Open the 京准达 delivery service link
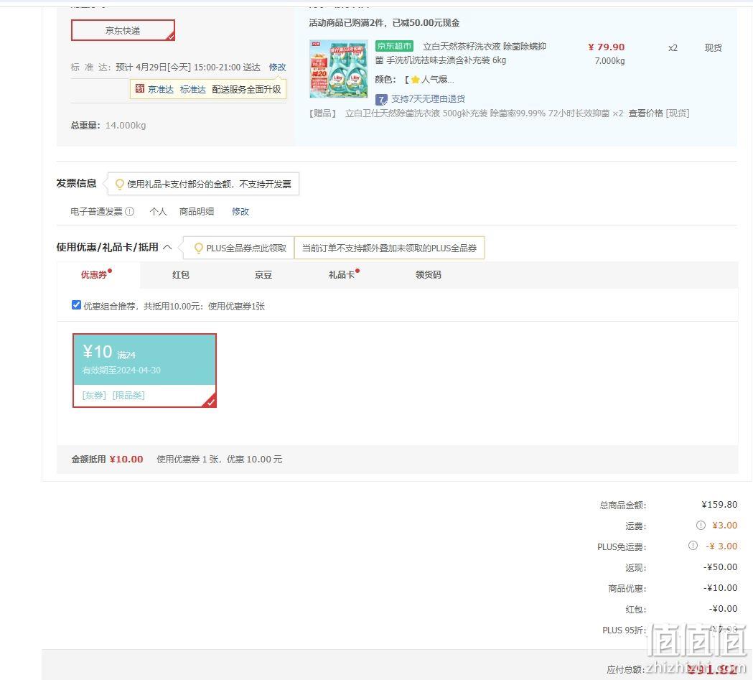Screen dimensions: 753x680 (x=160, y=89)
